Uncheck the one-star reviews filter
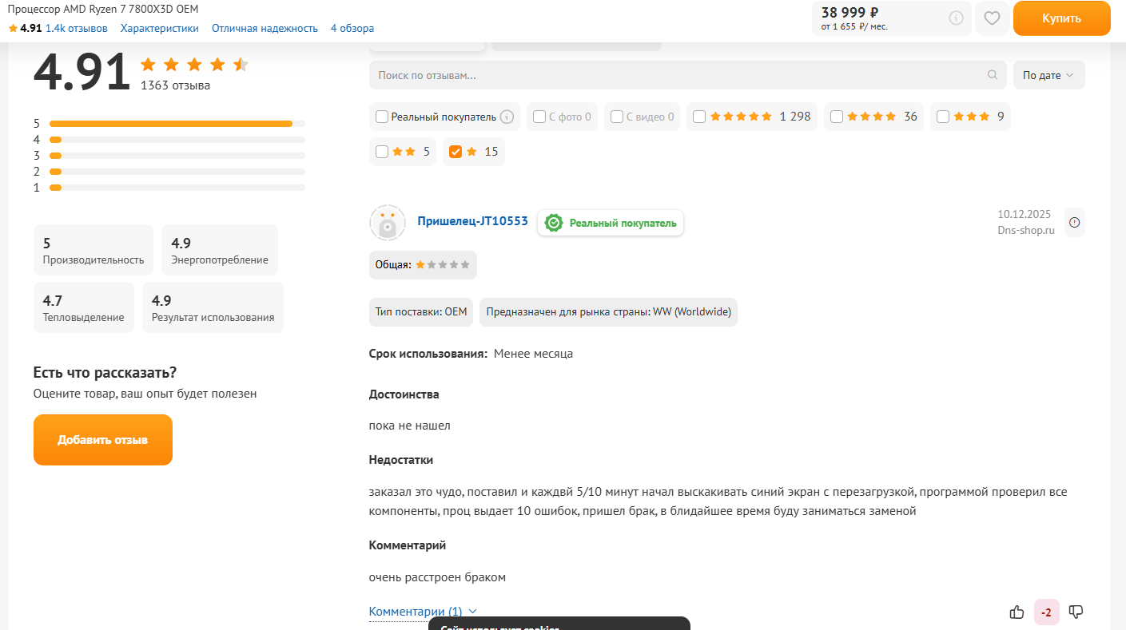Image resolution: width=1126 pixels, height=630 pixels. [456, 152]
